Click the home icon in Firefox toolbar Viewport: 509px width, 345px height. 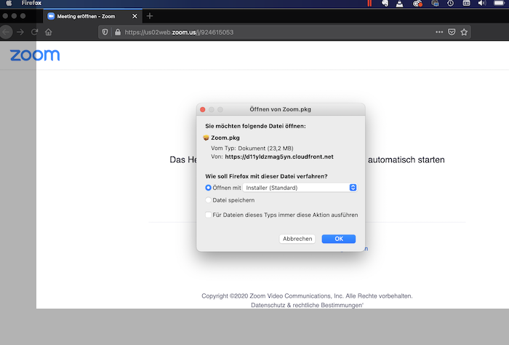pyautogui.click(x=48, y=32)
